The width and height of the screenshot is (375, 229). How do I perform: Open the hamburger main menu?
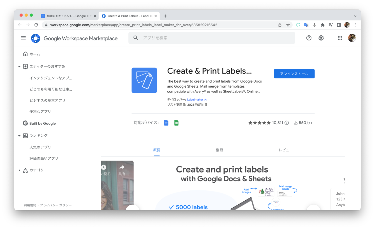tap(23, 38)
